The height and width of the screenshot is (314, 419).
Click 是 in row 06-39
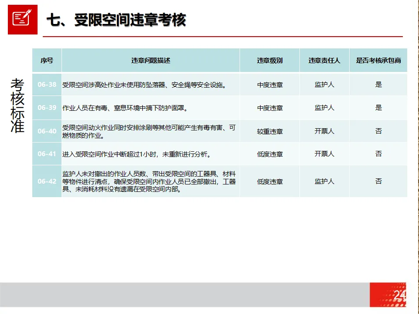[379, 108]
